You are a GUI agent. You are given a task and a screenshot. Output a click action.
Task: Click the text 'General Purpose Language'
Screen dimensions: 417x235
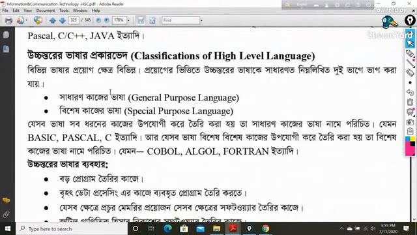(184, 98)
